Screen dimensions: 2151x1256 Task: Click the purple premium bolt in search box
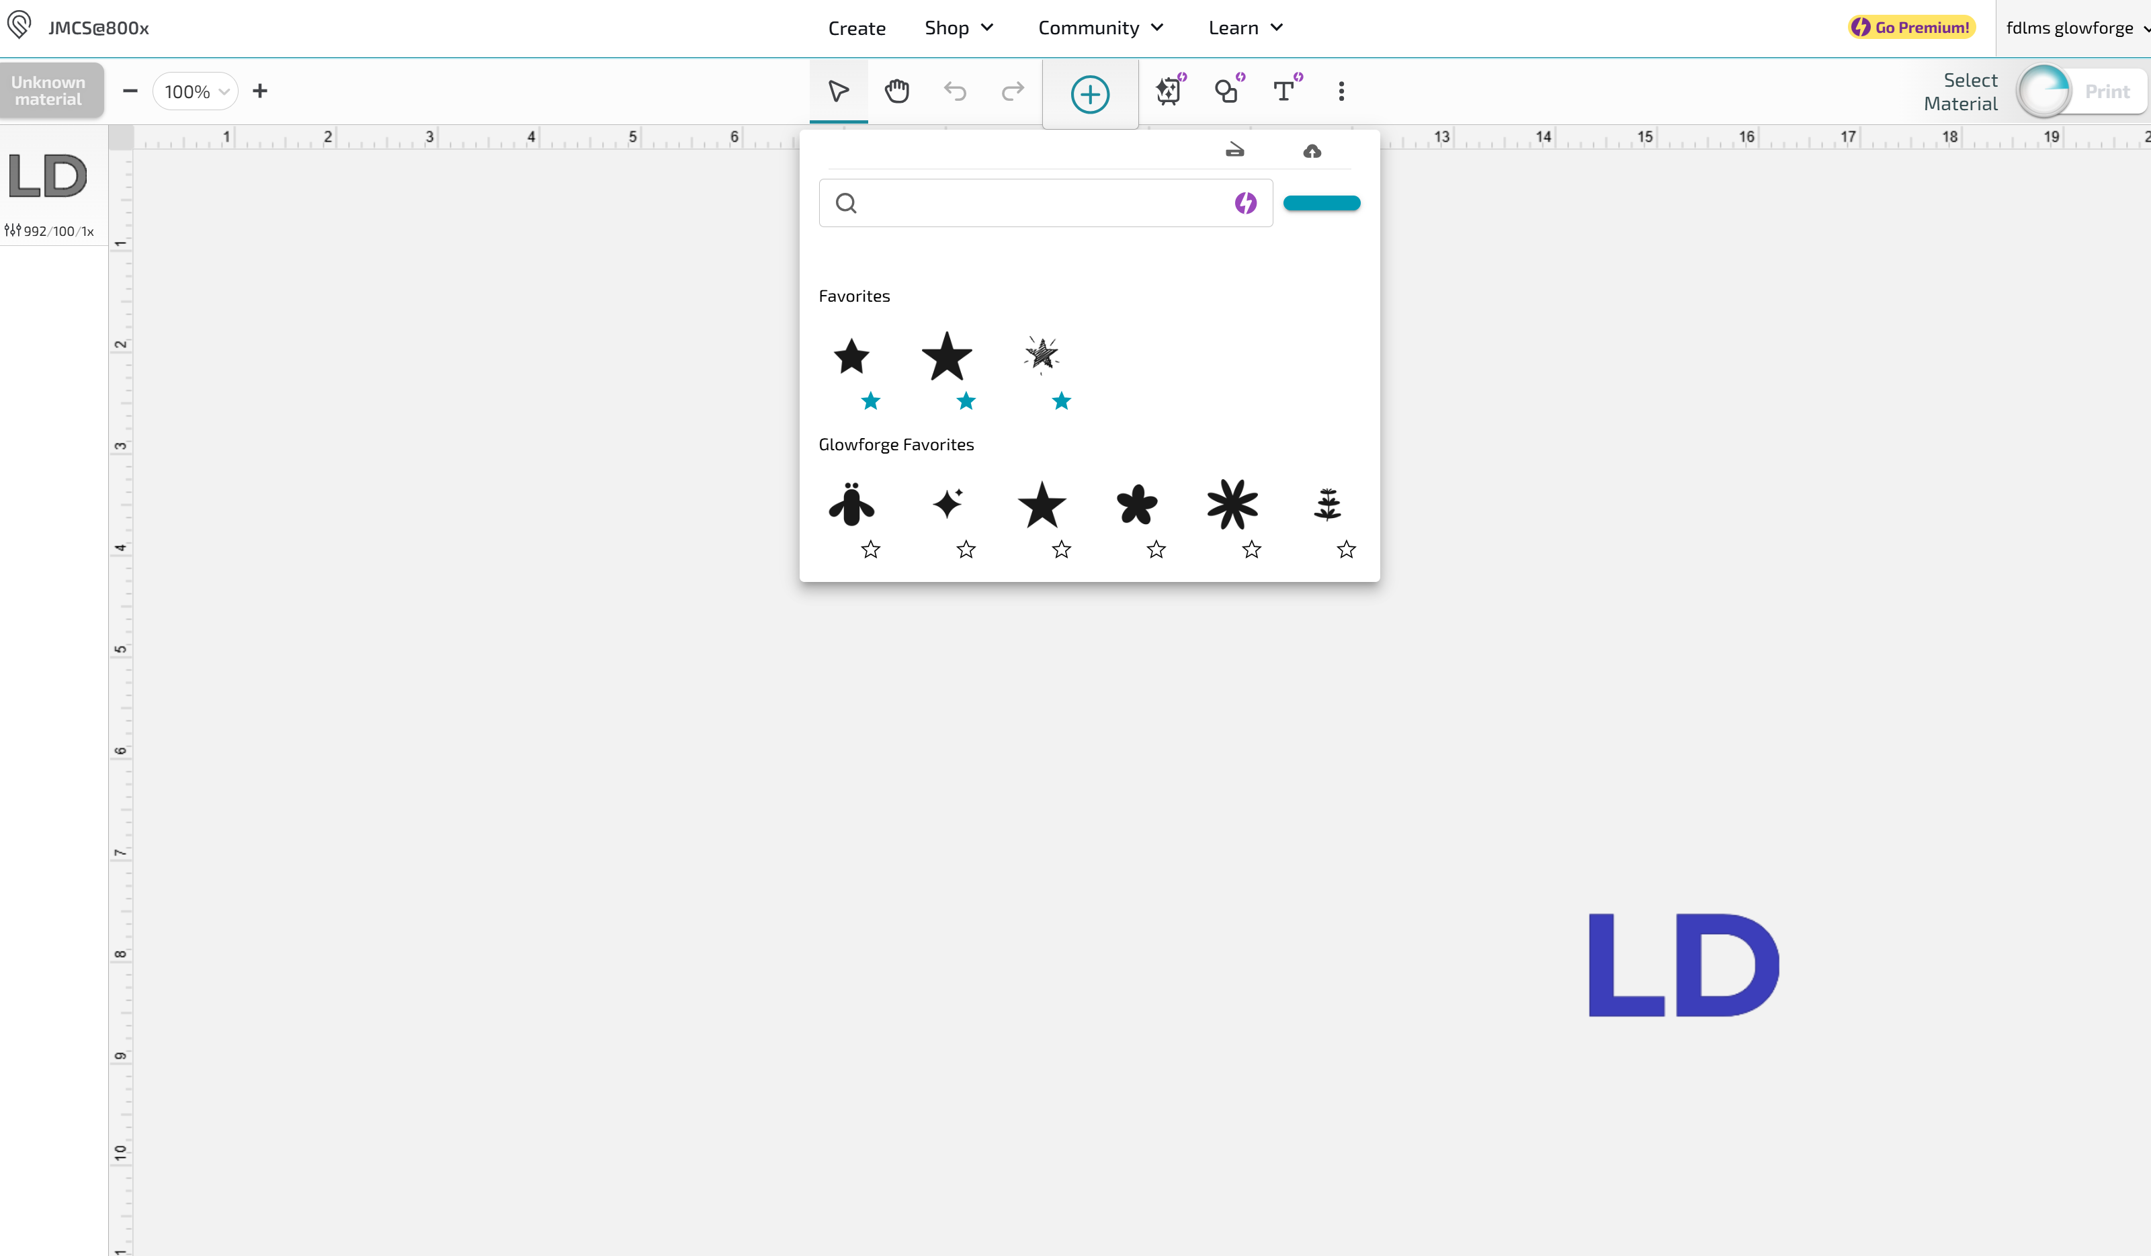[x=1245, y=203]
